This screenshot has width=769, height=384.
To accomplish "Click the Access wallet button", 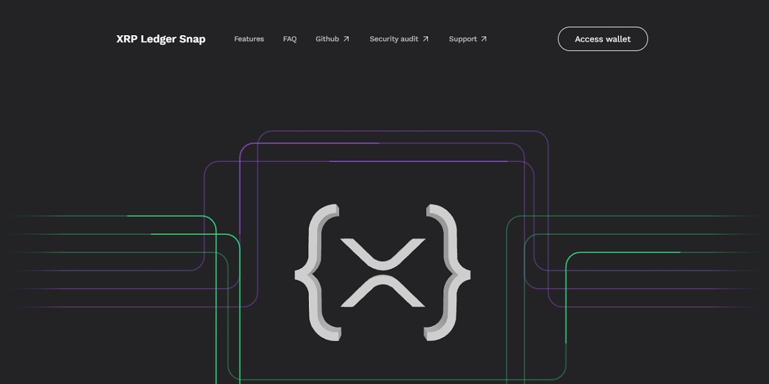I will (x=603, y=39).
